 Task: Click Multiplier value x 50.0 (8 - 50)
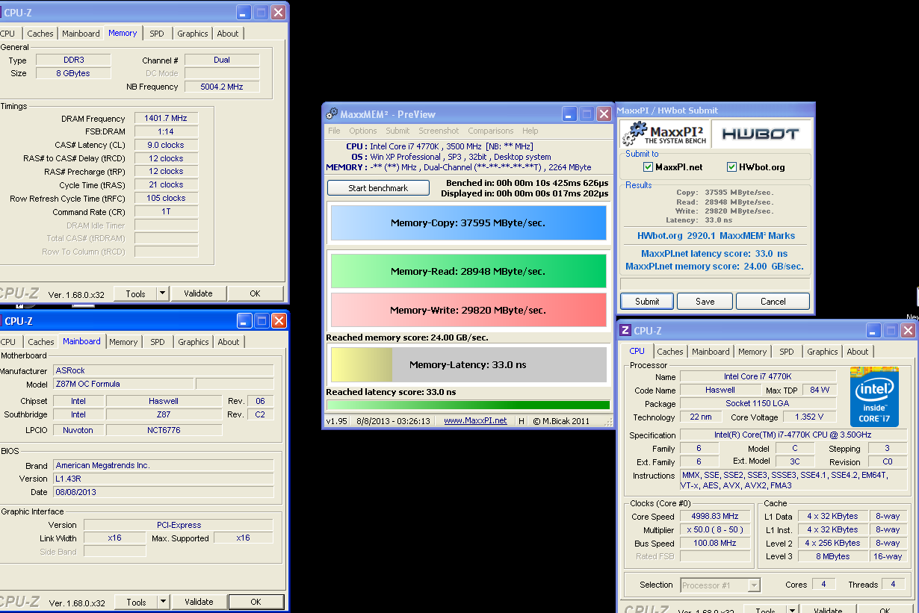tap(716, 530)
